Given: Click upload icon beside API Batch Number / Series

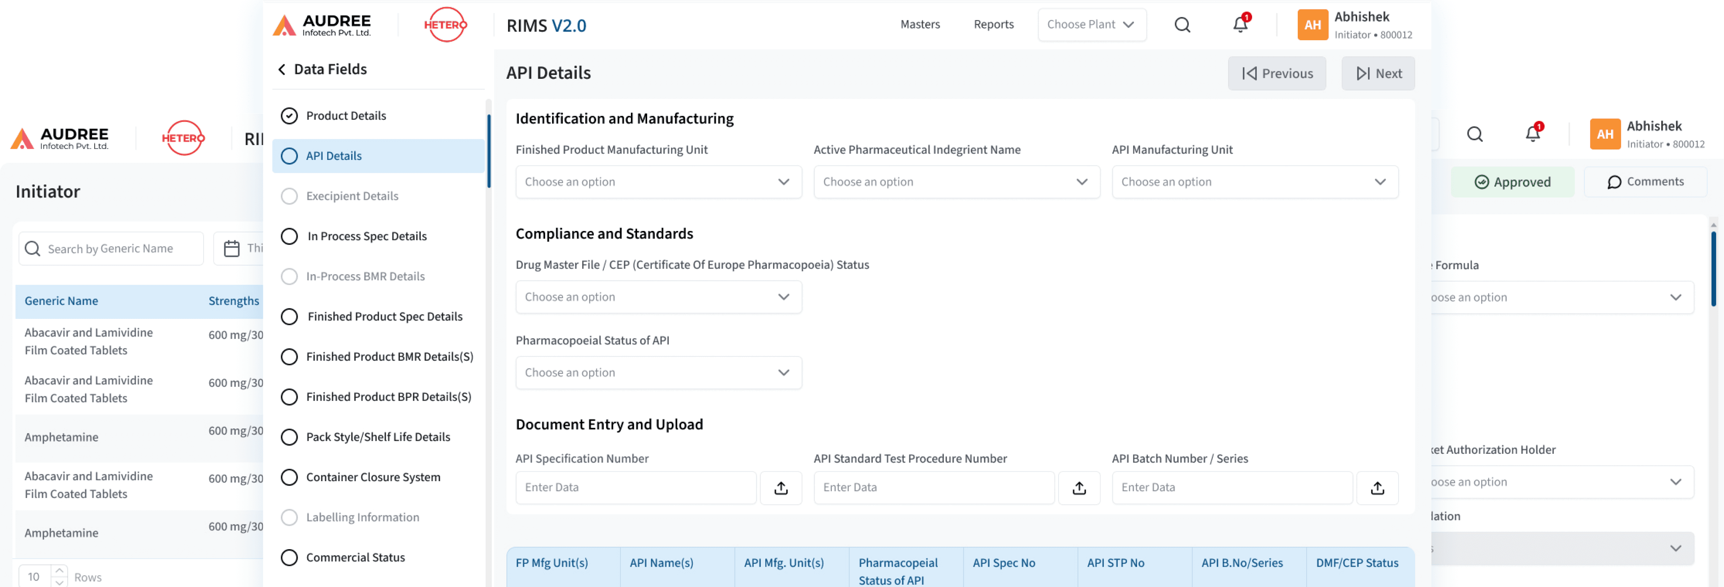Looking at the screenshot, I should (x=1377, y=487).
